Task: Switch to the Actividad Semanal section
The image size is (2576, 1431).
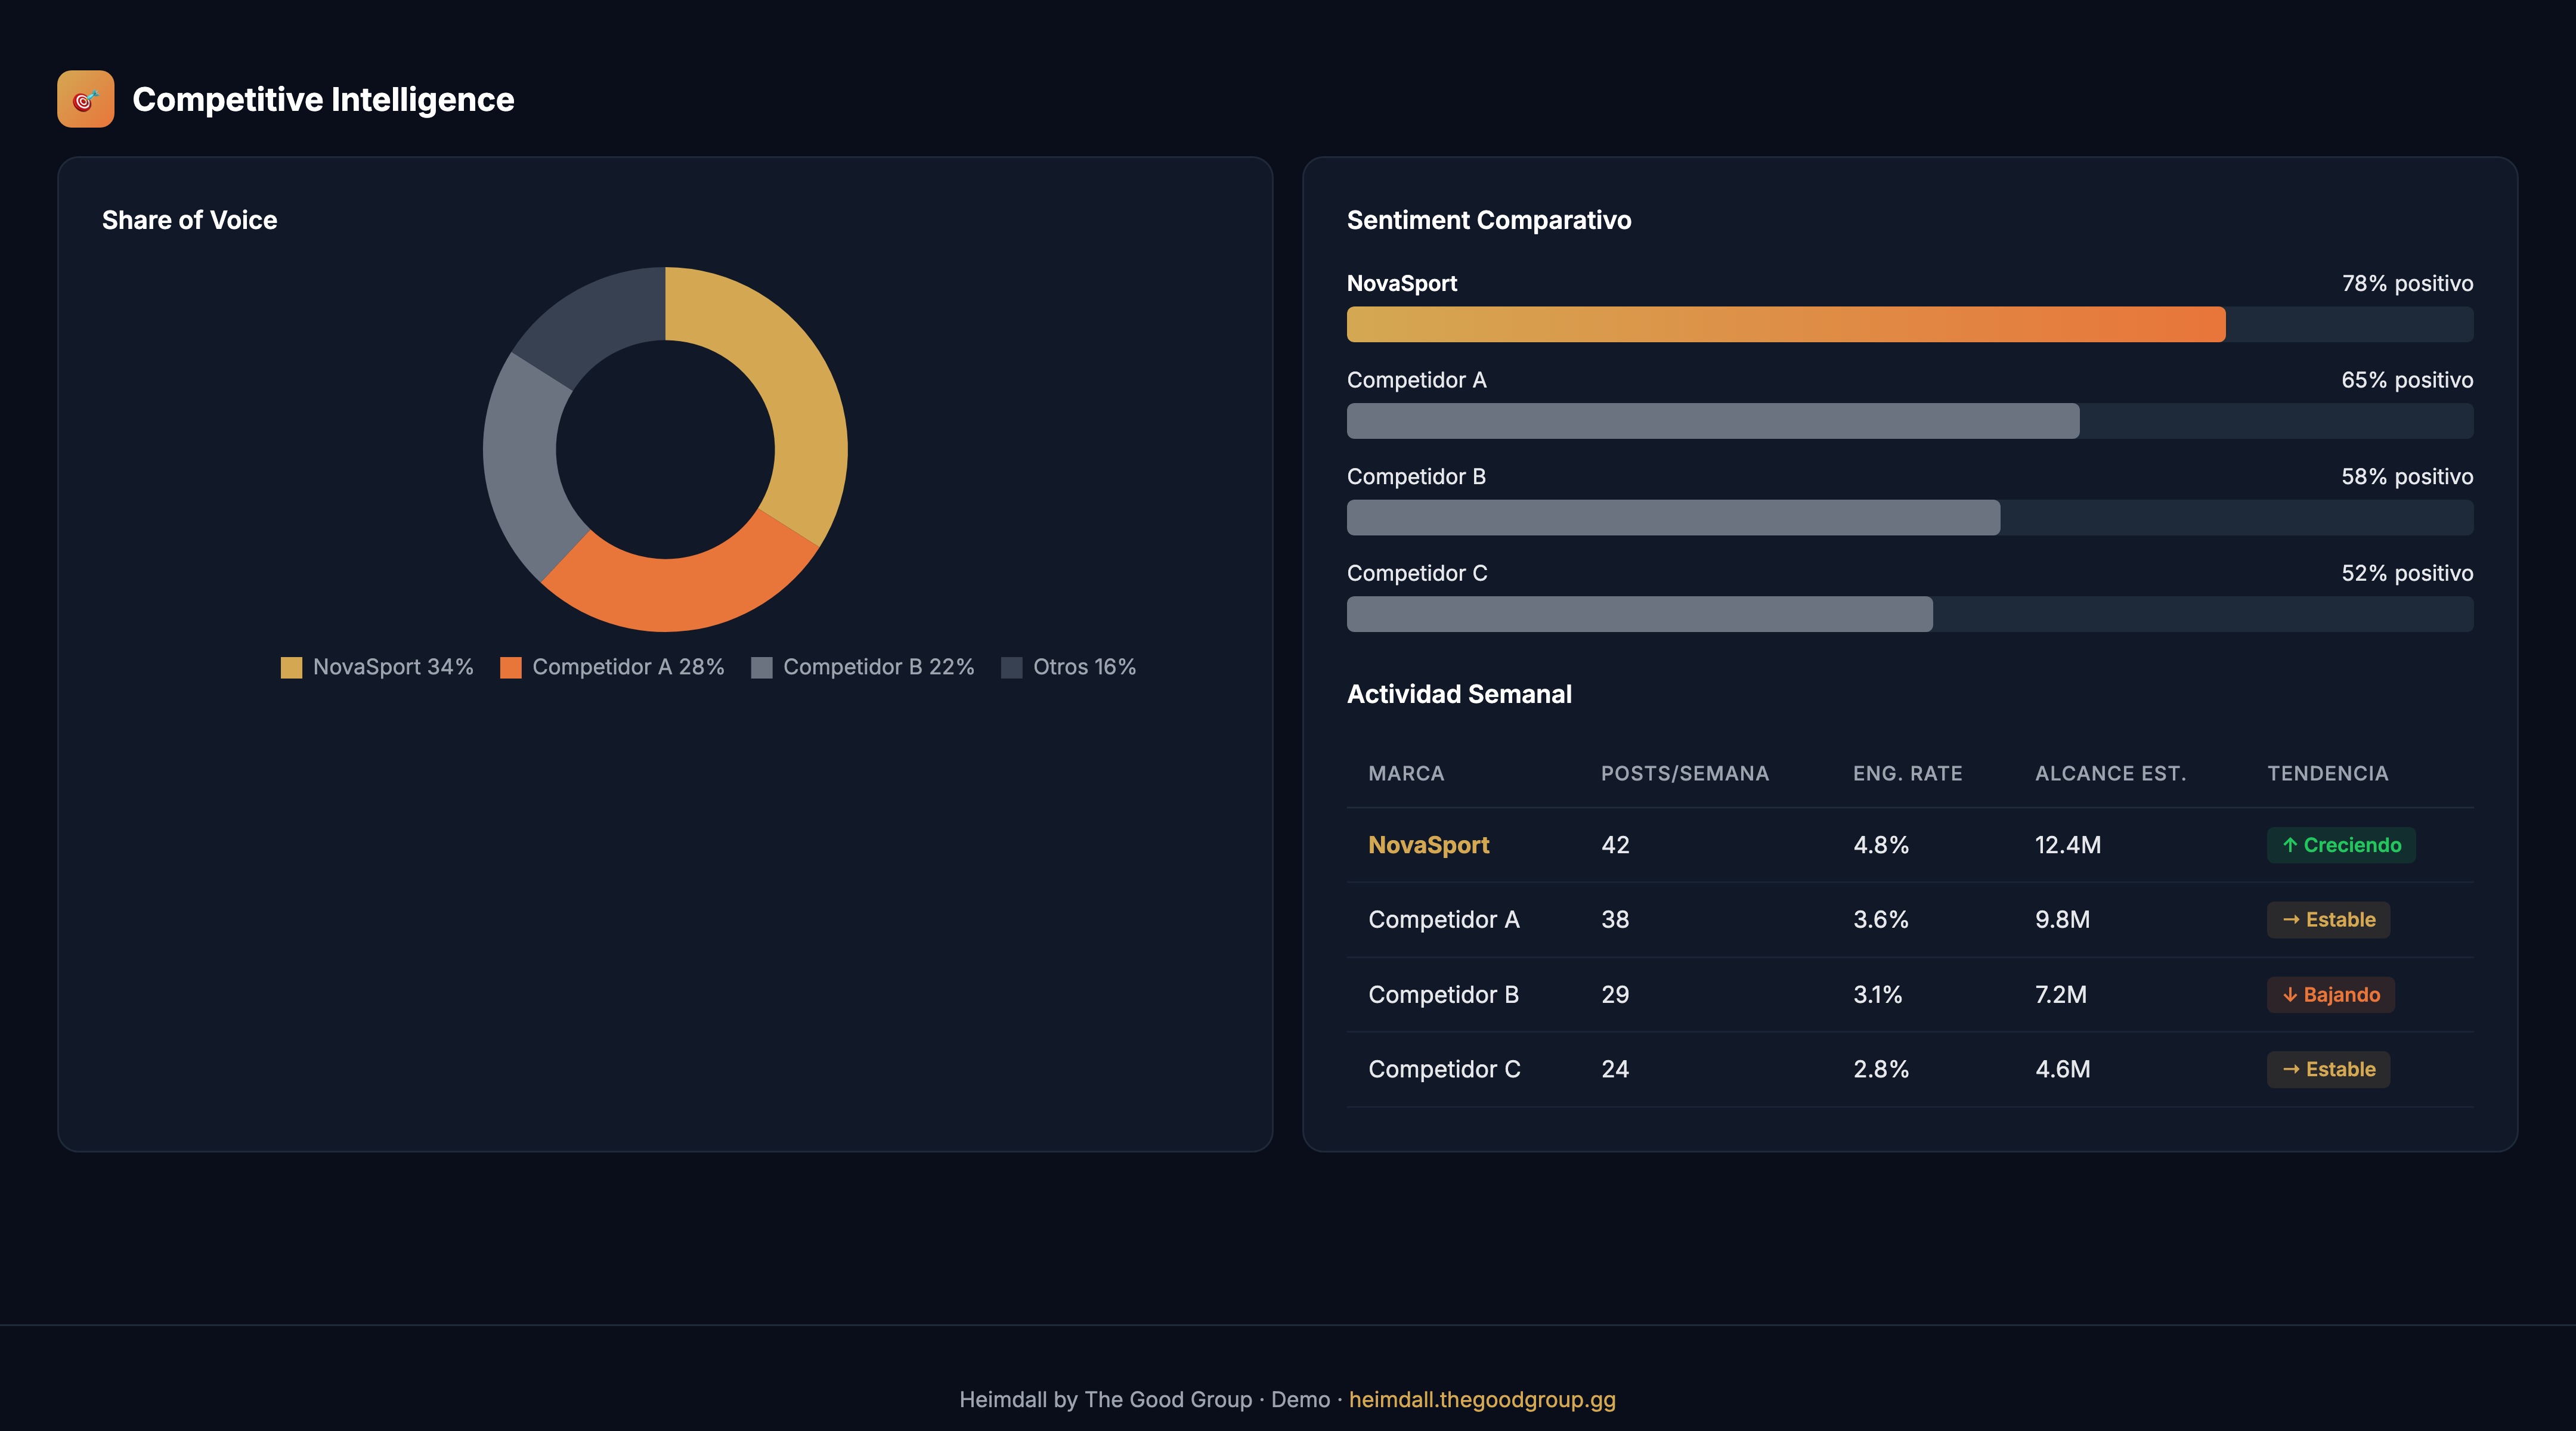Action: [x=1460, y=694]
